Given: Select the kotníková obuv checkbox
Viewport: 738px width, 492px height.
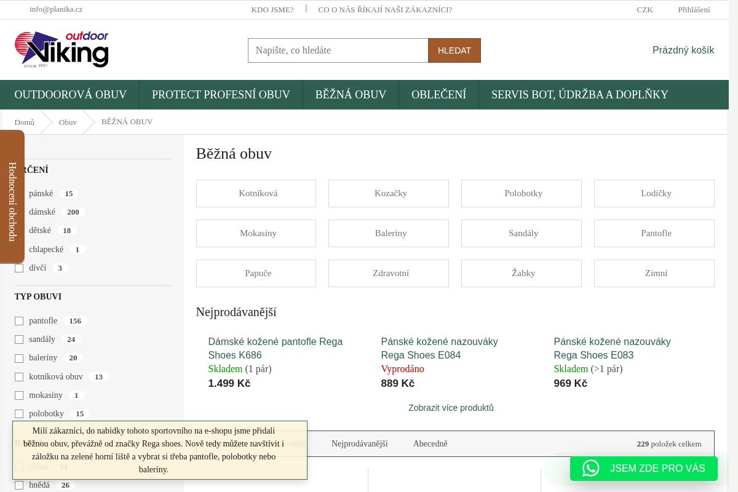Looking at the screenshot, I should click(x=19, y=377).
